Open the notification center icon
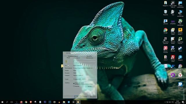The image size is (186, 104). (x=183, y=102)
